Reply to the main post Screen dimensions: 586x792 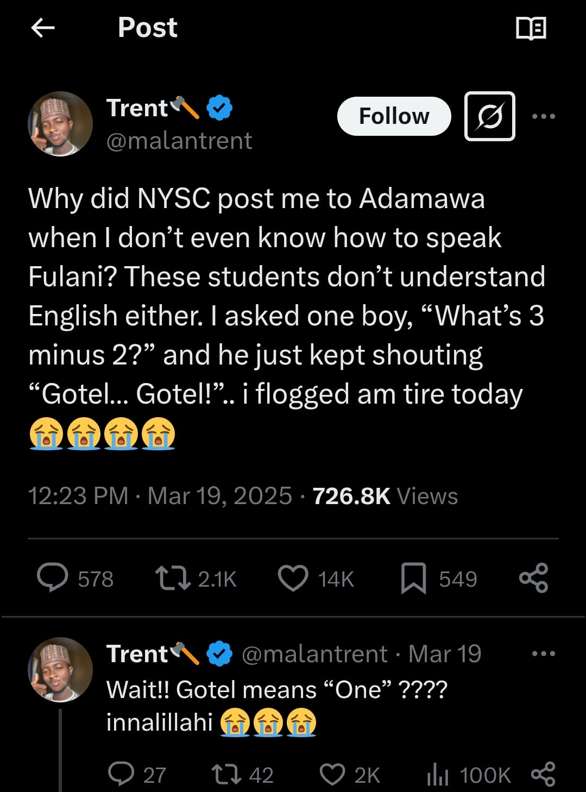click(x=53, y=578)
